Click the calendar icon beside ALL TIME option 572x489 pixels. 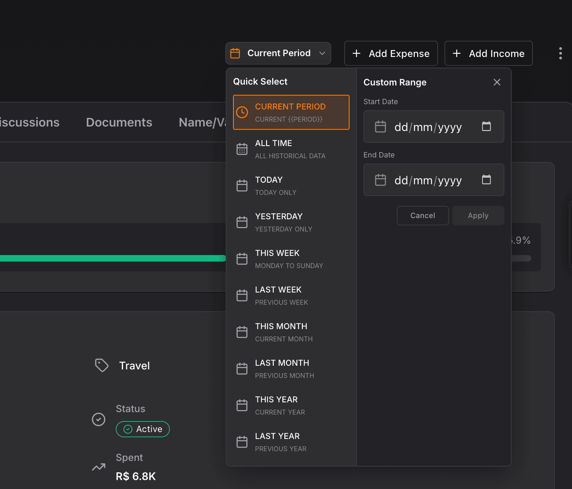point(242,149)
